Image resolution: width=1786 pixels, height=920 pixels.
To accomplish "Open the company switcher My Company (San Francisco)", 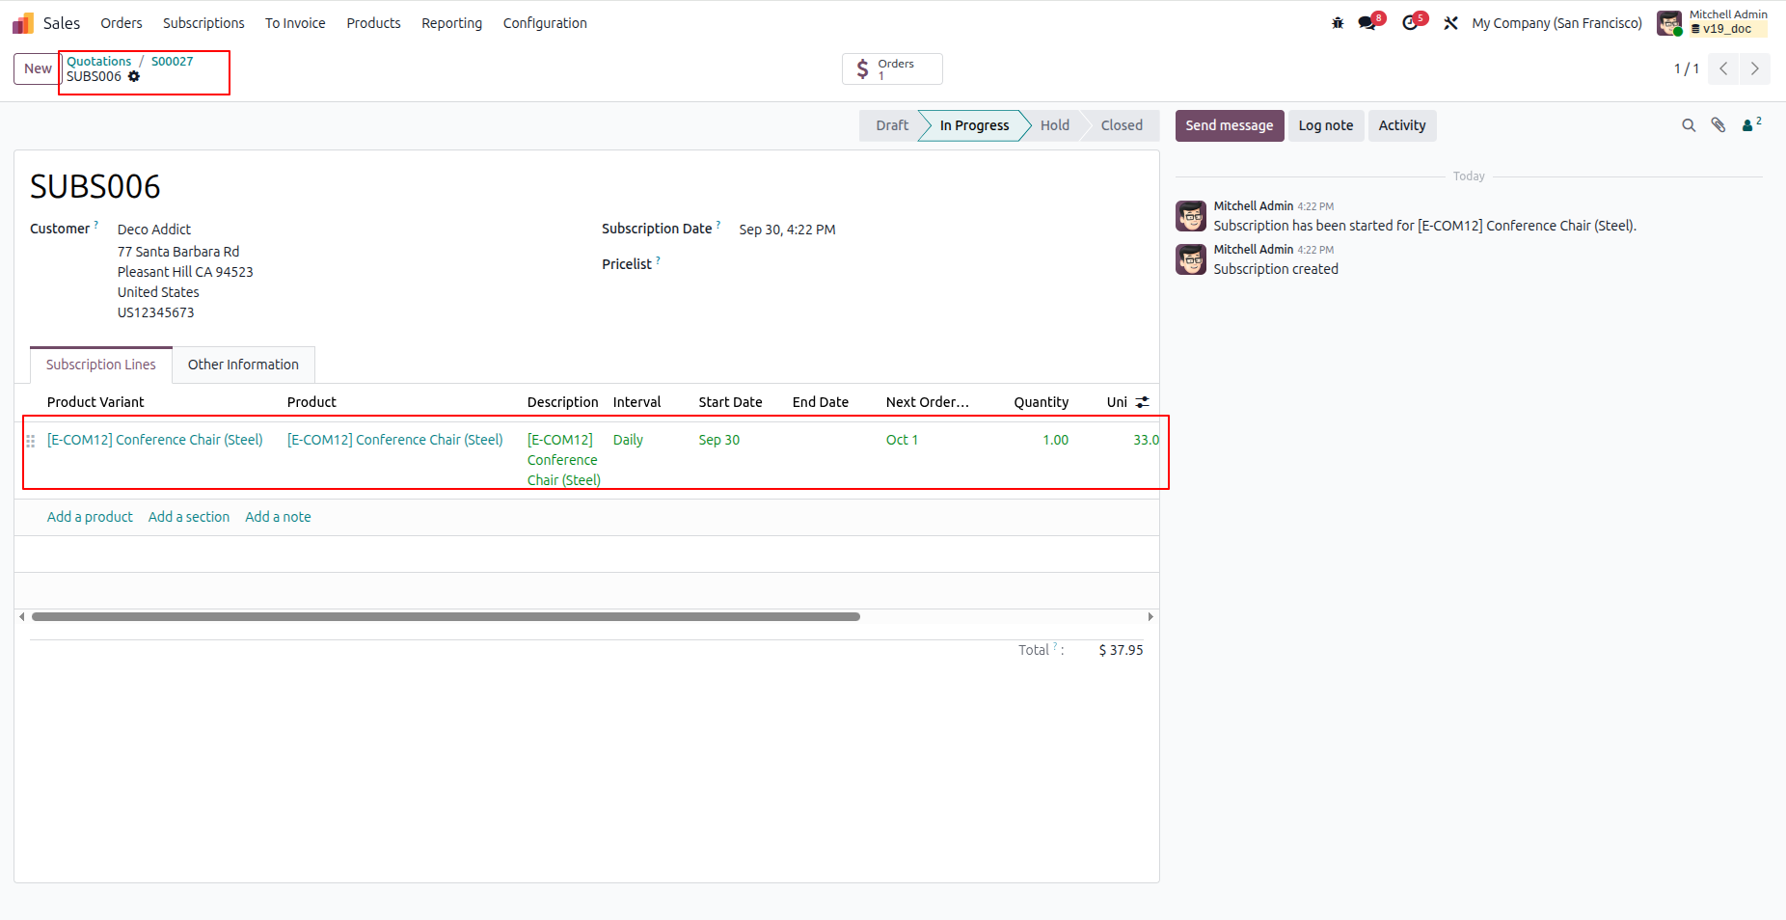I will tap(1556, 23).
